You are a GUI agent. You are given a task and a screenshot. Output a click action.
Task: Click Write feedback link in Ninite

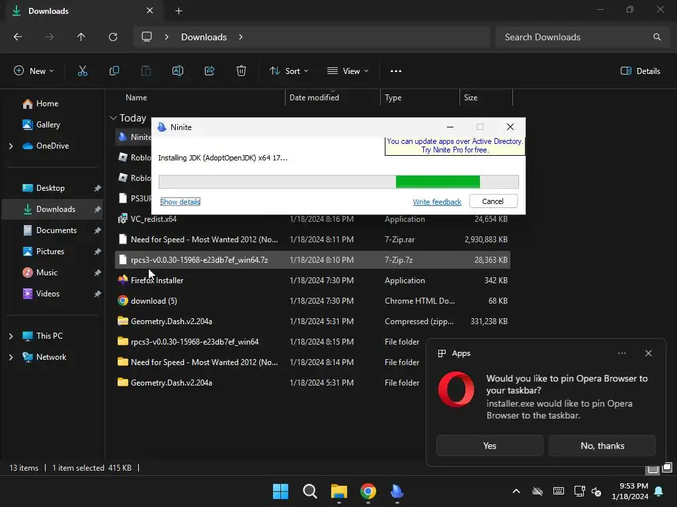[x=437, y=202]
